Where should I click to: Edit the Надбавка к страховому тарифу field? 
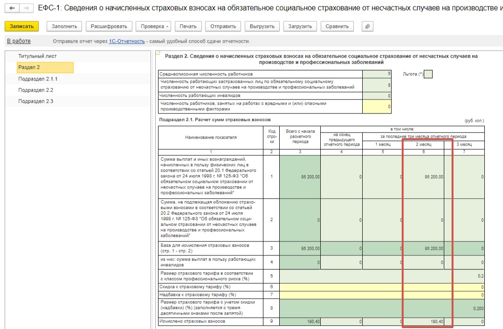coord(382,295)
